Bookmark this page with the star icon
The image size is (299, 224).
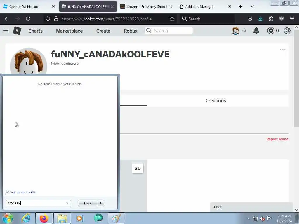coord(172,19)
